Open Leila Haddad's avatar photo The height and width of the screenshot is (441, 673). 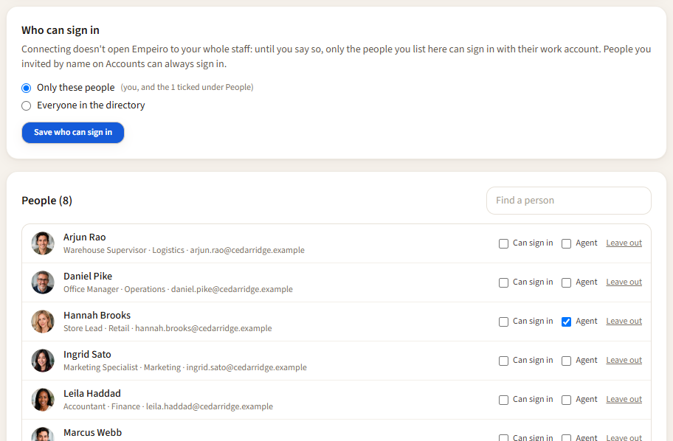(x=43, y=400)
